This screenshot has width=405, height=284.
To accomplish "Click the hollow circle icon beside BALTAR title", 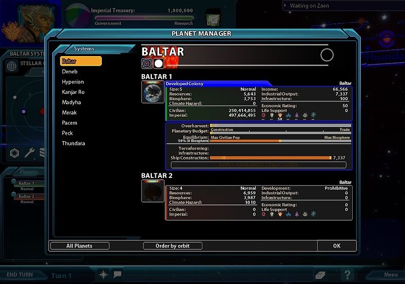I will pos(327,55).
